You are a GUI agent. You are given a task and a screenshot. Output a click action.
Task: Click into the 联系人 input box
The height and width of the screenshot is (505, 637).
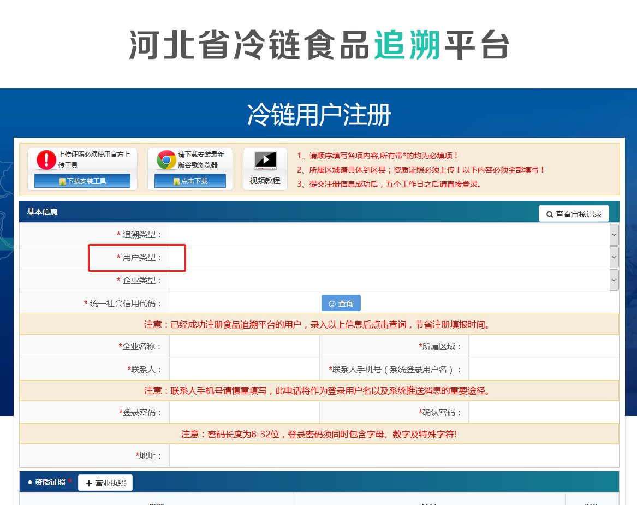click(244, 370)
